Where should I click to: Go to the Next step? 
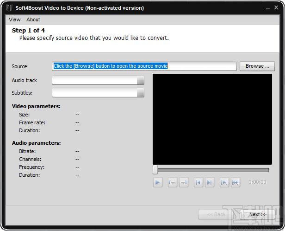point(257,215)
